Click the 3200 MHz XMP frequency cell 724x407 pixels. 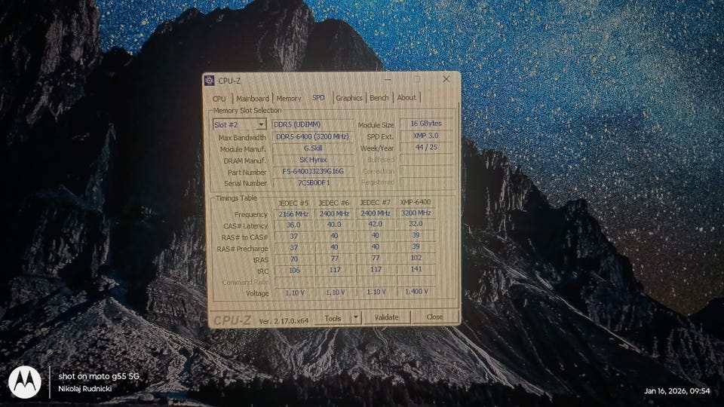pyautogui.click(x=416, y=213)
